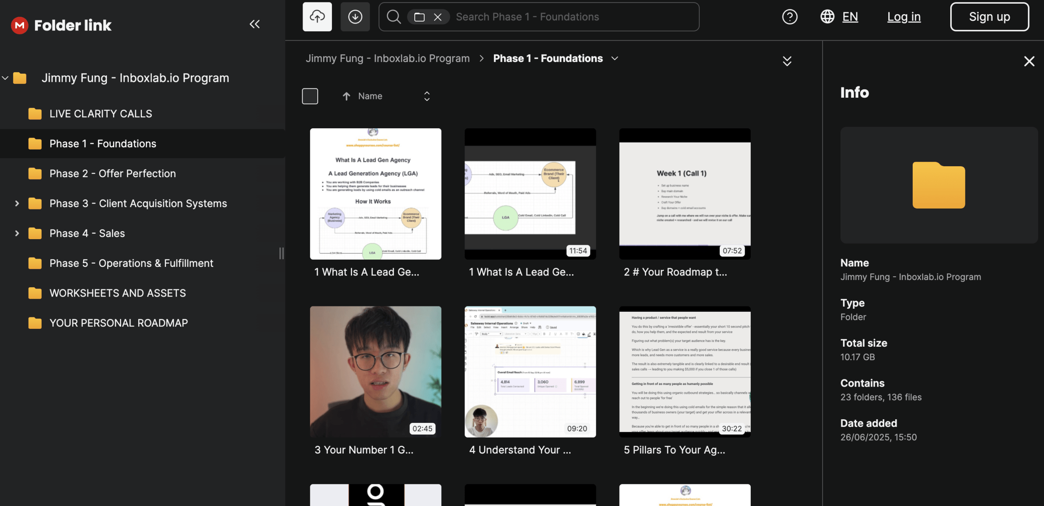Toggle ascending sort arrow by Name
This screenshot has height=506, width=1044.
346,96
